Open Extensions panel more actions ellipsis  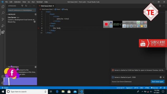[34, 6]
